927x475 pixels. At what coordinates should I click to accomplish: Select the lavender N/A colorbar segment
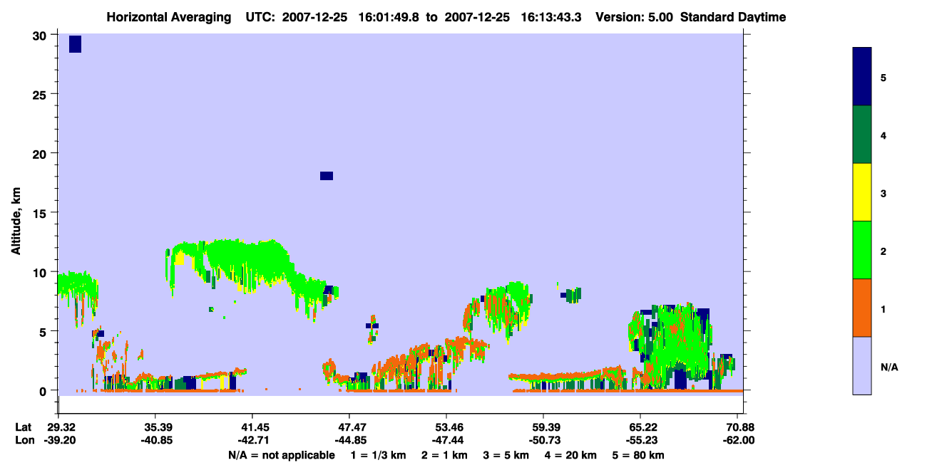tap(862, 365)
